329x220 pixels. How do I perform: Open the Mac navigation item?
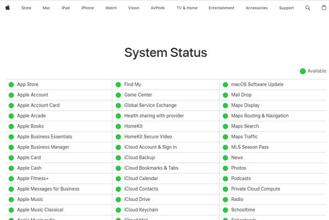[x=47, y=8]
